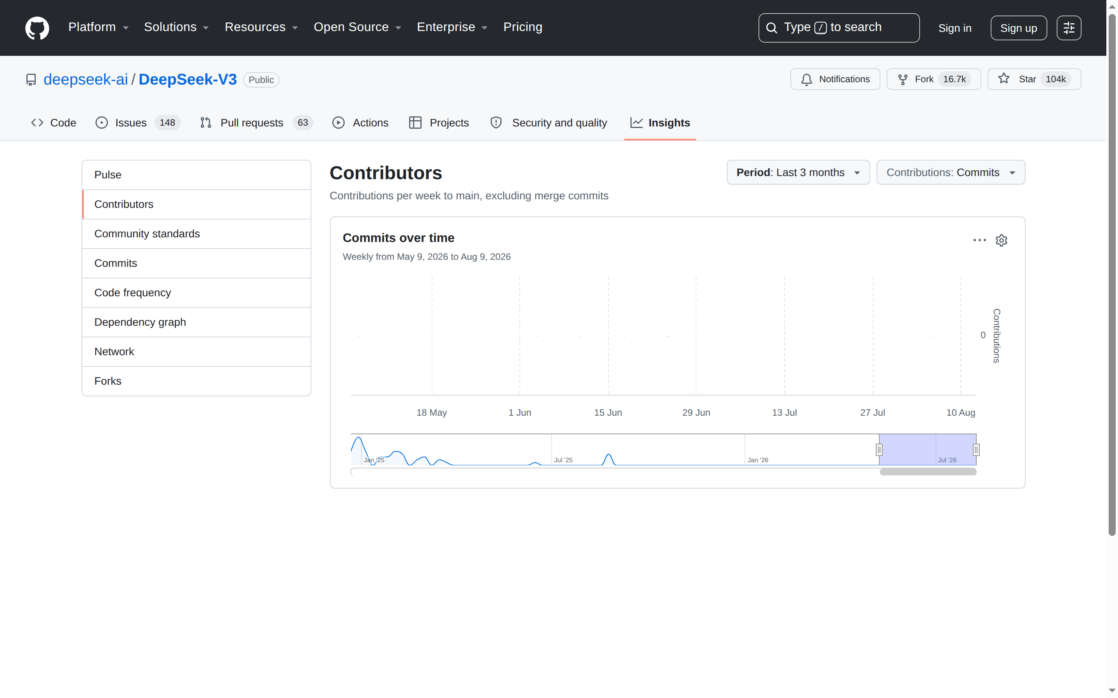Screen dimensions: 1118x698
Task: Click the Sign up button
Action: click(1018, 28)
